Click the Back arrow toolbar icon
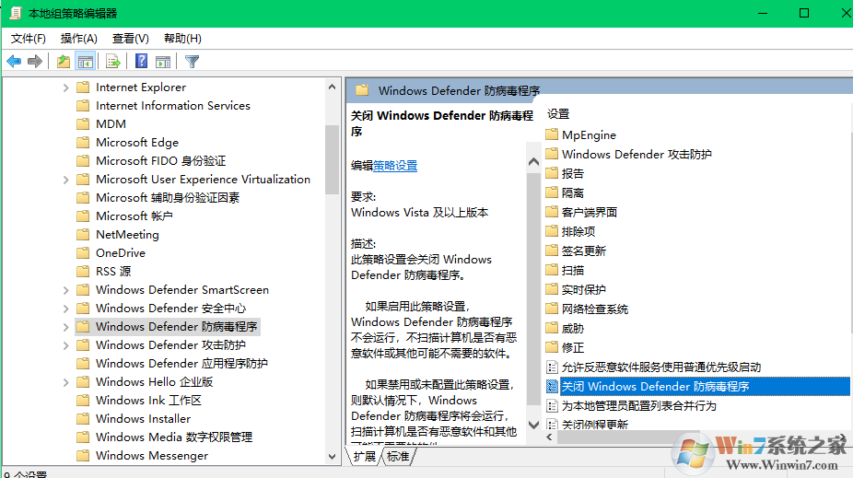Screen dimensions: 853x478 click(14, 62)
